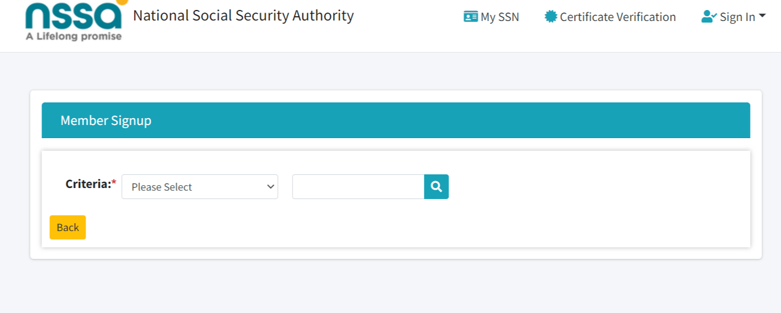Select the magnifying glass to search members

[x=436, y=186]
